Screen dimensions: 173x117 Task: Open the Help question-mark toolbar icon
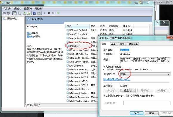(34, 13)
